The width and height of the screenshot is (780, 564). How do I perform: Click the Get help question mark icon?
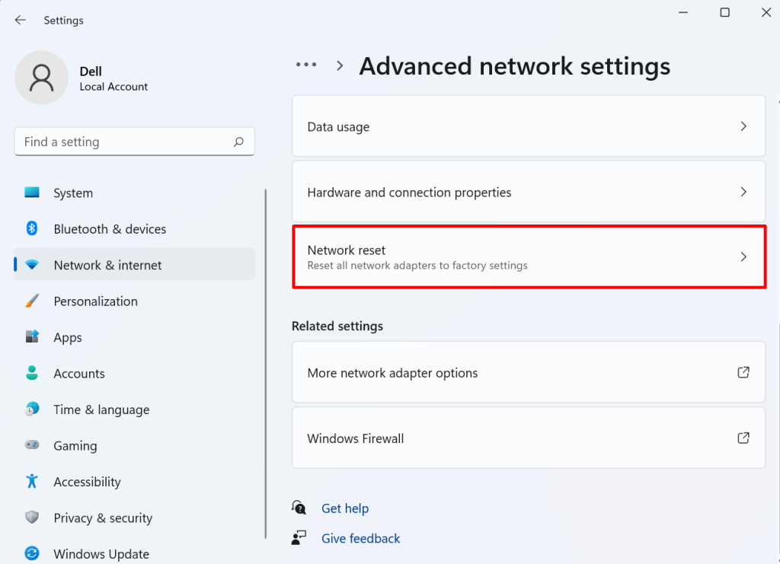click(299, 508)
